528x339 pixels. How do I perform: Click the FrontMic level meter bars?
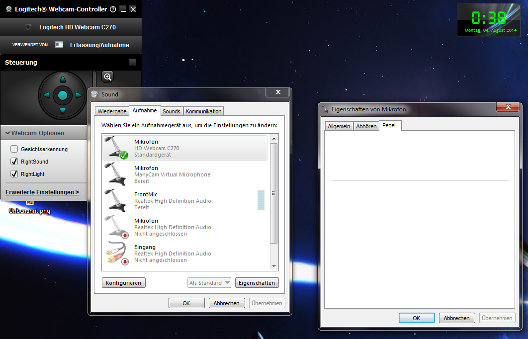[261, 200]
